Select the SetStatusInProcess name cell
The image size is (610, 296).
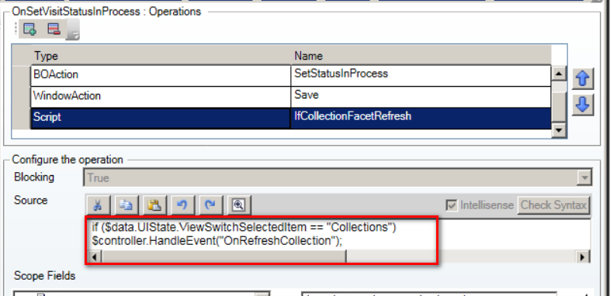[421, 75]
